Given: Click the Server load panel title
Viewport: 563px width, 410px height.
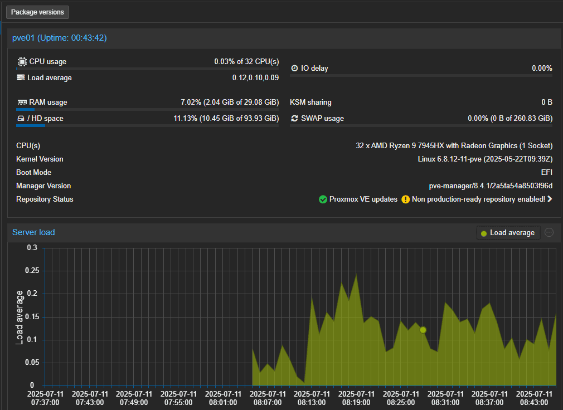Looking at the screenshot, I should [33, 232].
